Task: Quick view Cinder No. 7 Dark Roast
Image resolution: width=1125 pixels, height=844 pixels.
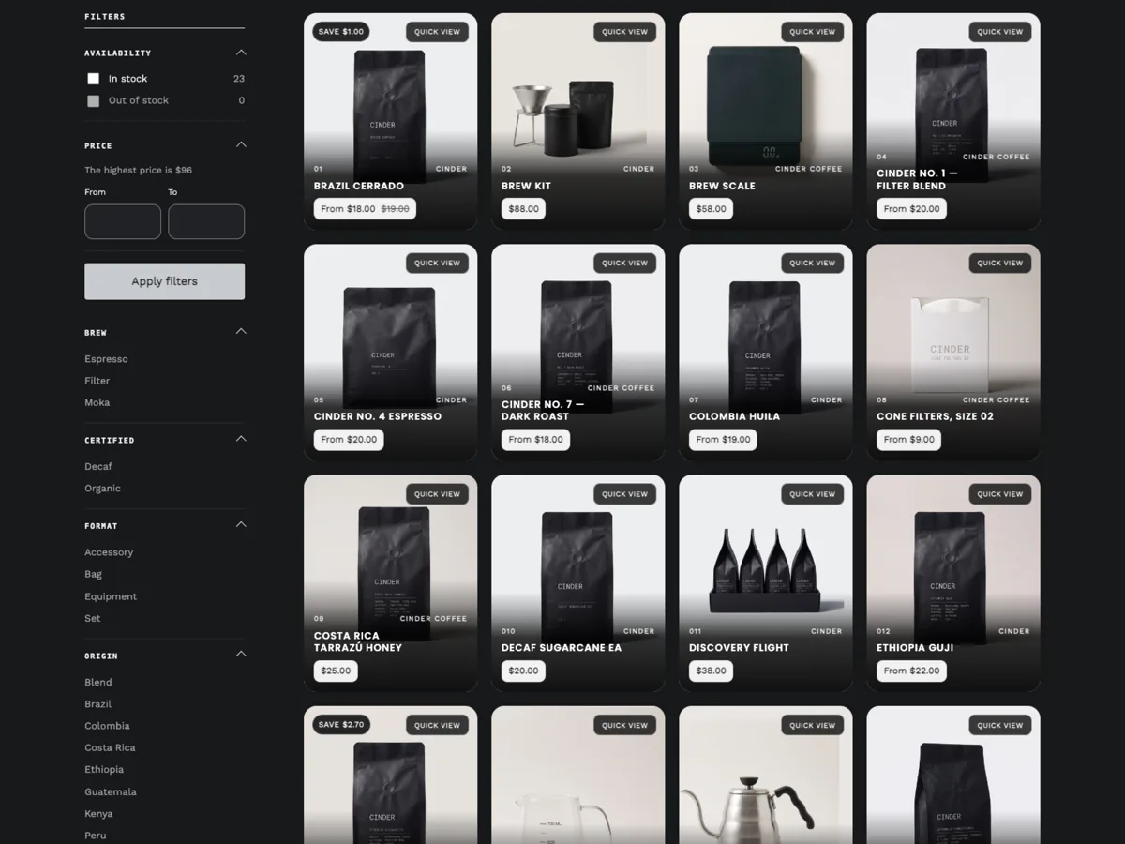Action: coord(624,264)
